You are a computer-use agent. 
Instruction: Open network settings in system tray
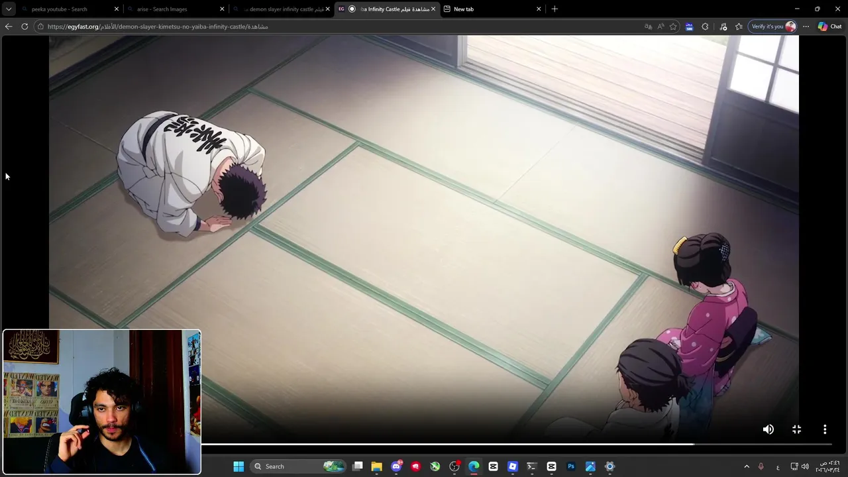794,466
